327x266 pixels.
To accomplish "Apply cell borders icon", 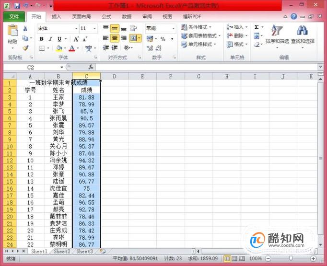I will (x=42, y=48).
